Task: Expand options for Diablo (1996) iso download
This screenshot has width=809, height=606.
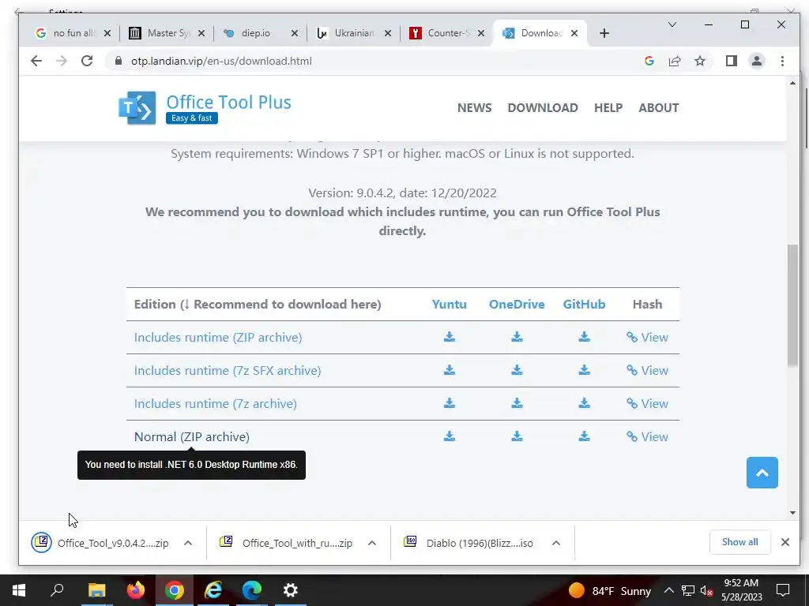Action: (x=555, y=543)
